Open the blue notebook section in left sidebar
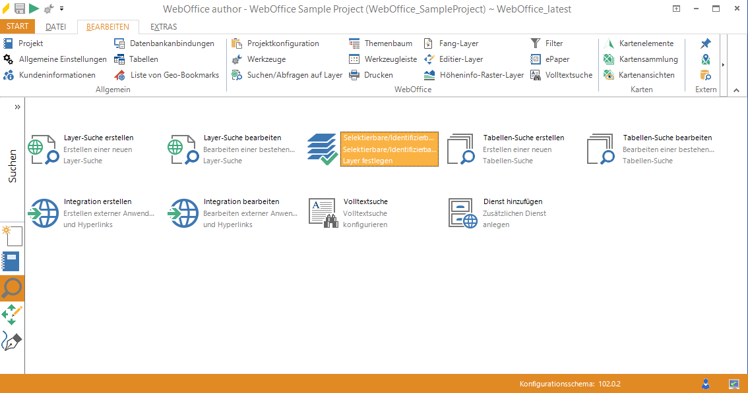The image size is (748, 393). pyautogui.click(x=12, y=261)
